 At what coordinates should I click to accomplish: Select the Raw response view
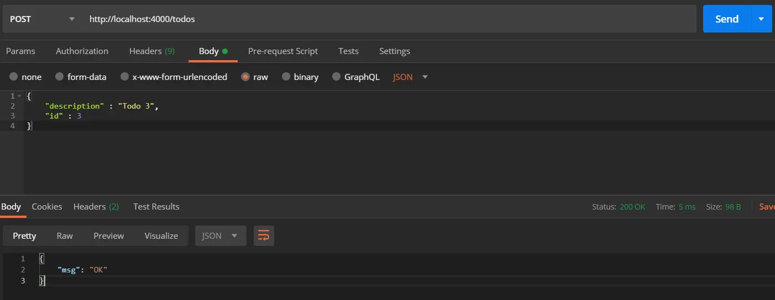[x=65, y=235]
